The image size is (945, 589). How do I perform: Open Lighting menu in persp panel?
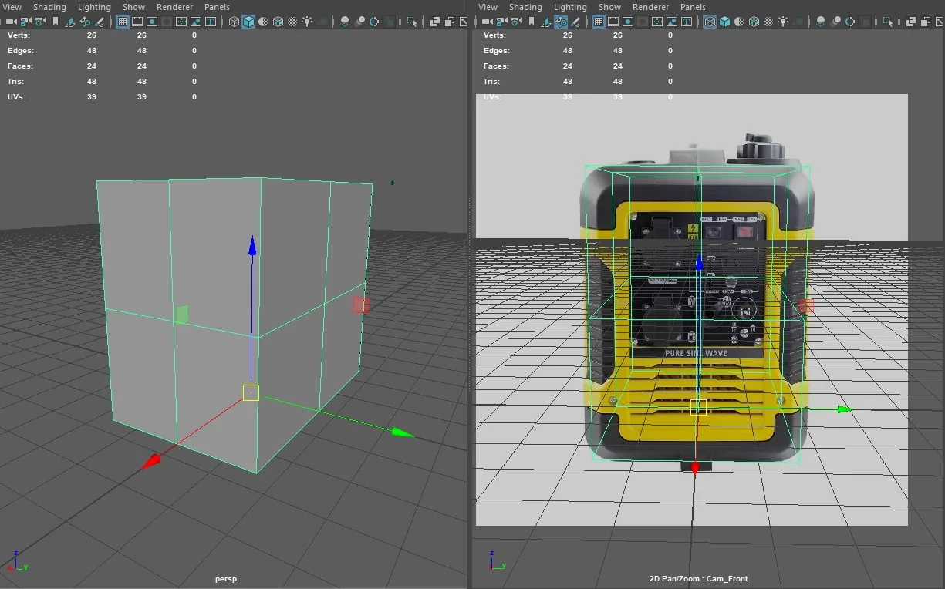[94, 7]
